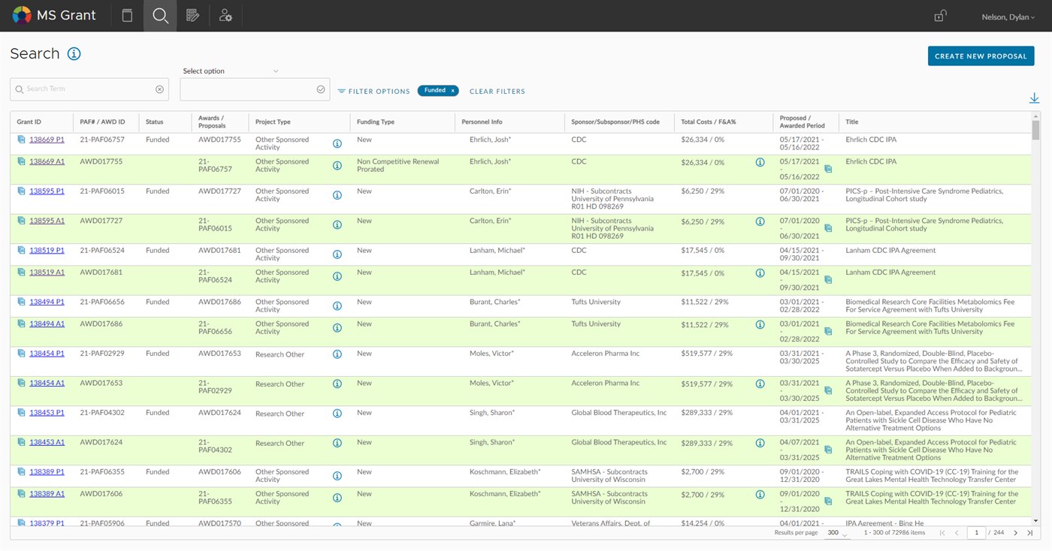
Task: Click the option value input under Select option
Action: 254,89
